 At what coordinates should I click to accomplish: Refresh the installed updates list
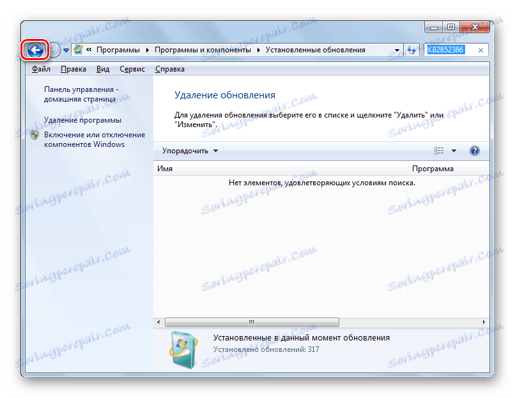point(411,50)
